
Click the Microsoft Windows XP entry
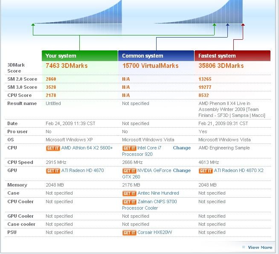click(x=69, y=140)
